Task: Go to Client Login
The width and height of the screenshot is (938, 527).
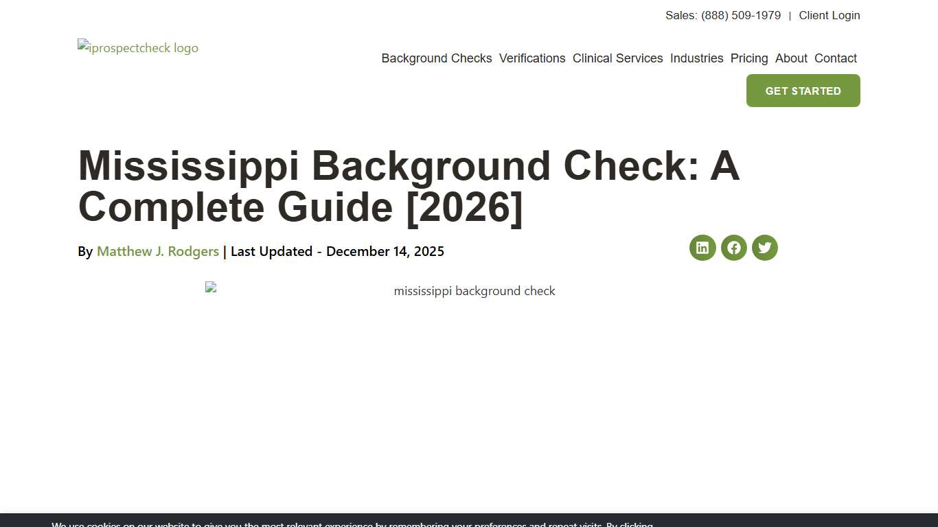Action: 830,15
